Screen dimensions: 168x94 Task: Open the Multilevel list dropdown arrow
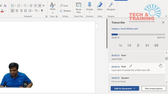pyautogui.click(x=28, y=6)
